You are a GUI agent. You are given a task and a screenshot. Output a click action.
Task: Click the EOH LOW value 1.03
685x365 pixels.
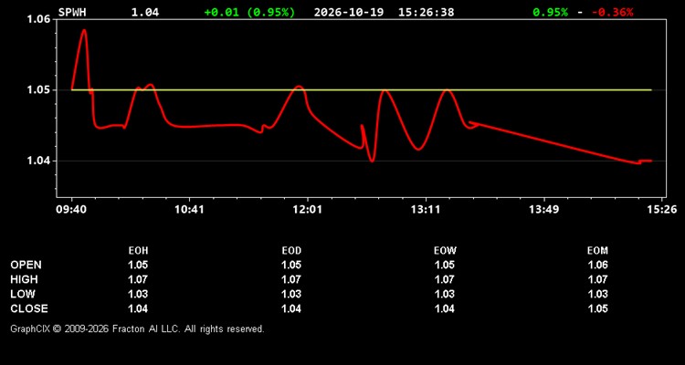pyautogui.click(x=138, y=294)
